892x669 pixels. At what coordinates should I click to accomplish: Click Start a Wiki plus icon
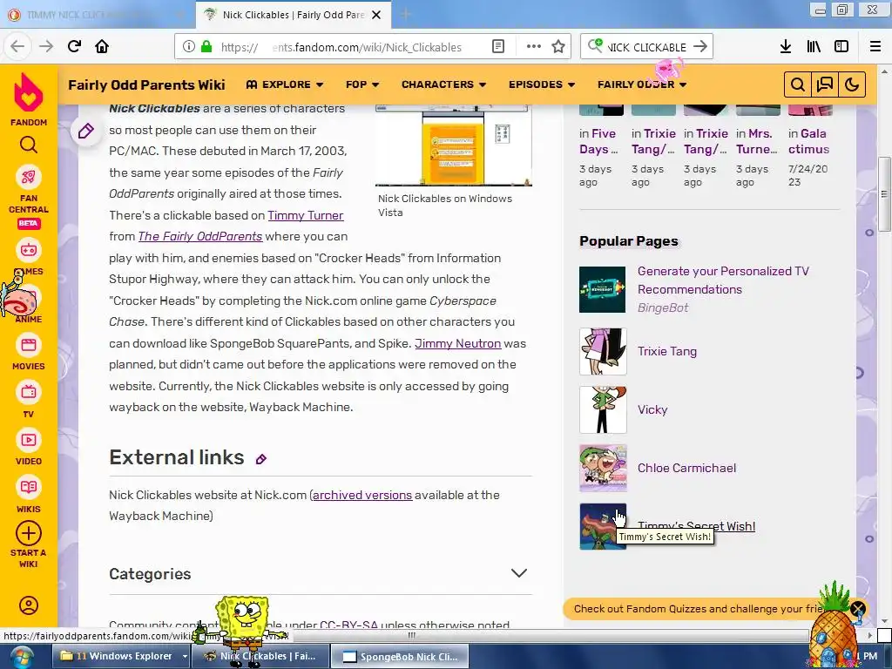[x=29, y=534]
